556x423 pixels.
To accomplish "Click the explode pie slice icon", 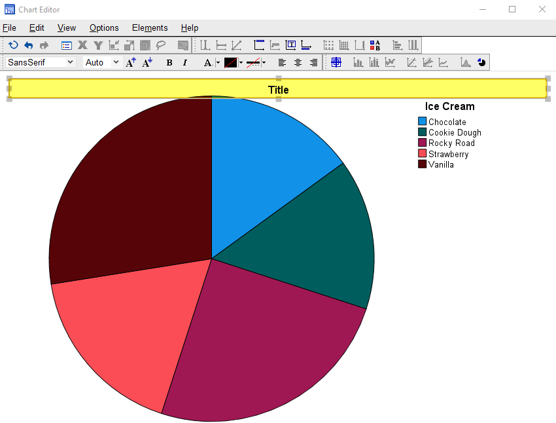I will coord(482,62).
